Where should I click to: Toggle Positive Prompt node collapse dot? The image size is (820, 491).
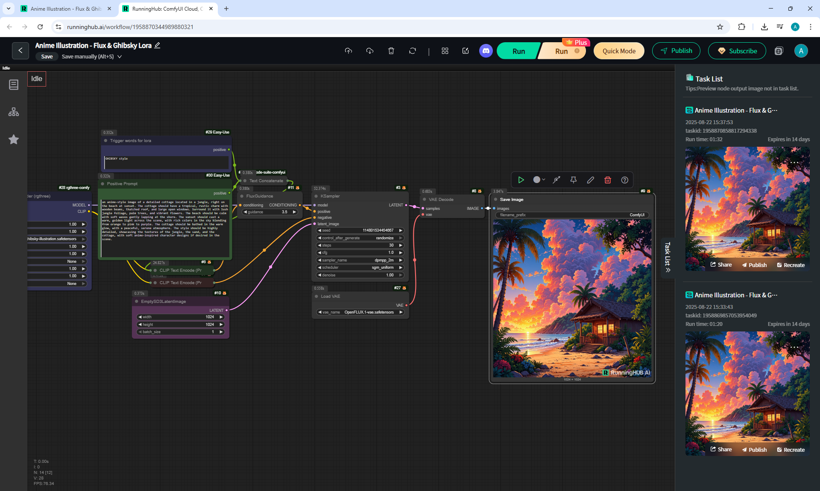[x=102, y=184]
